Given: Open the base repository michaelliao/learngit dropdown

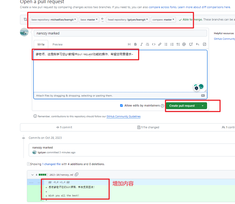Looking at the screenshot, I should click(x=53, y=20).
